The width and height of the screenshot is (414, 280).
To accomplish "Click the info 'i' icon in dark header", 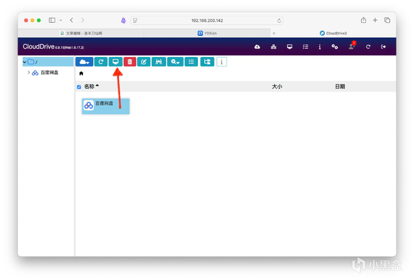I will coord(320,47).
